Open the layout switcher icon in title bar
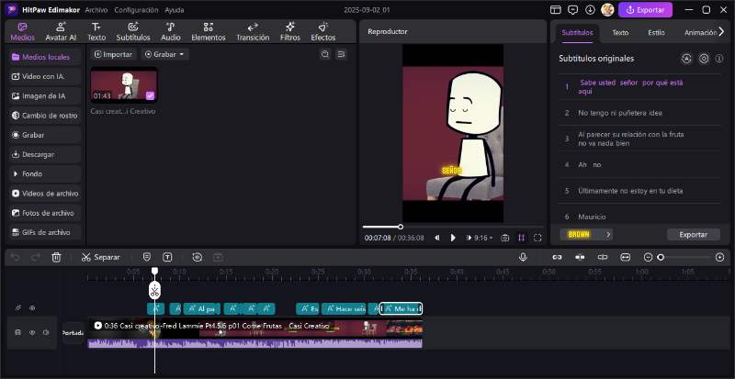The width and height of the screenshot is (735, 379). tap(556, 10)
